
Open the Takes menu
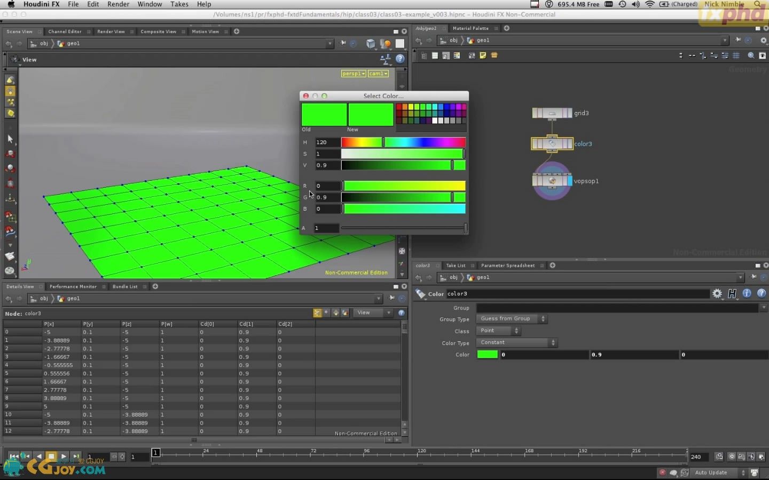[179, 4]
